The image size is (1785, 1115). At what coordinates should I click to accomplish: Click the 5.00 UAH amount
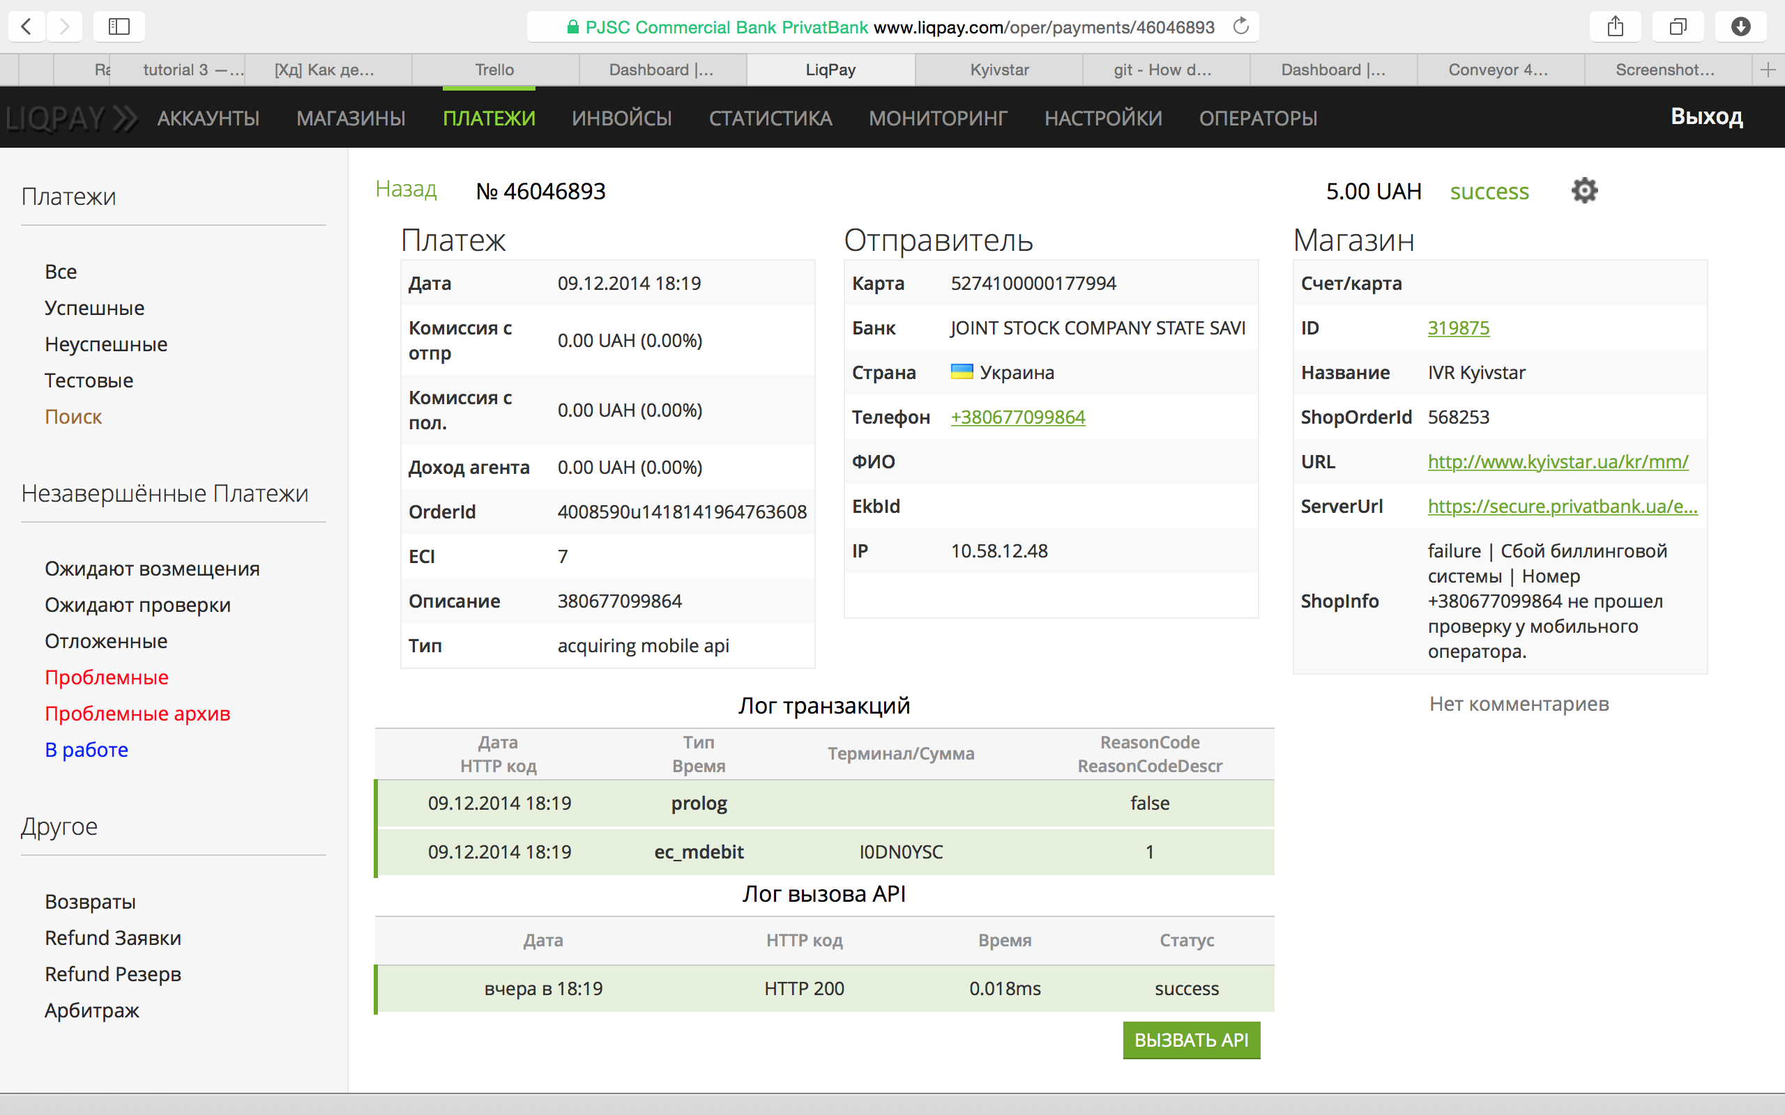point(1374,192)
